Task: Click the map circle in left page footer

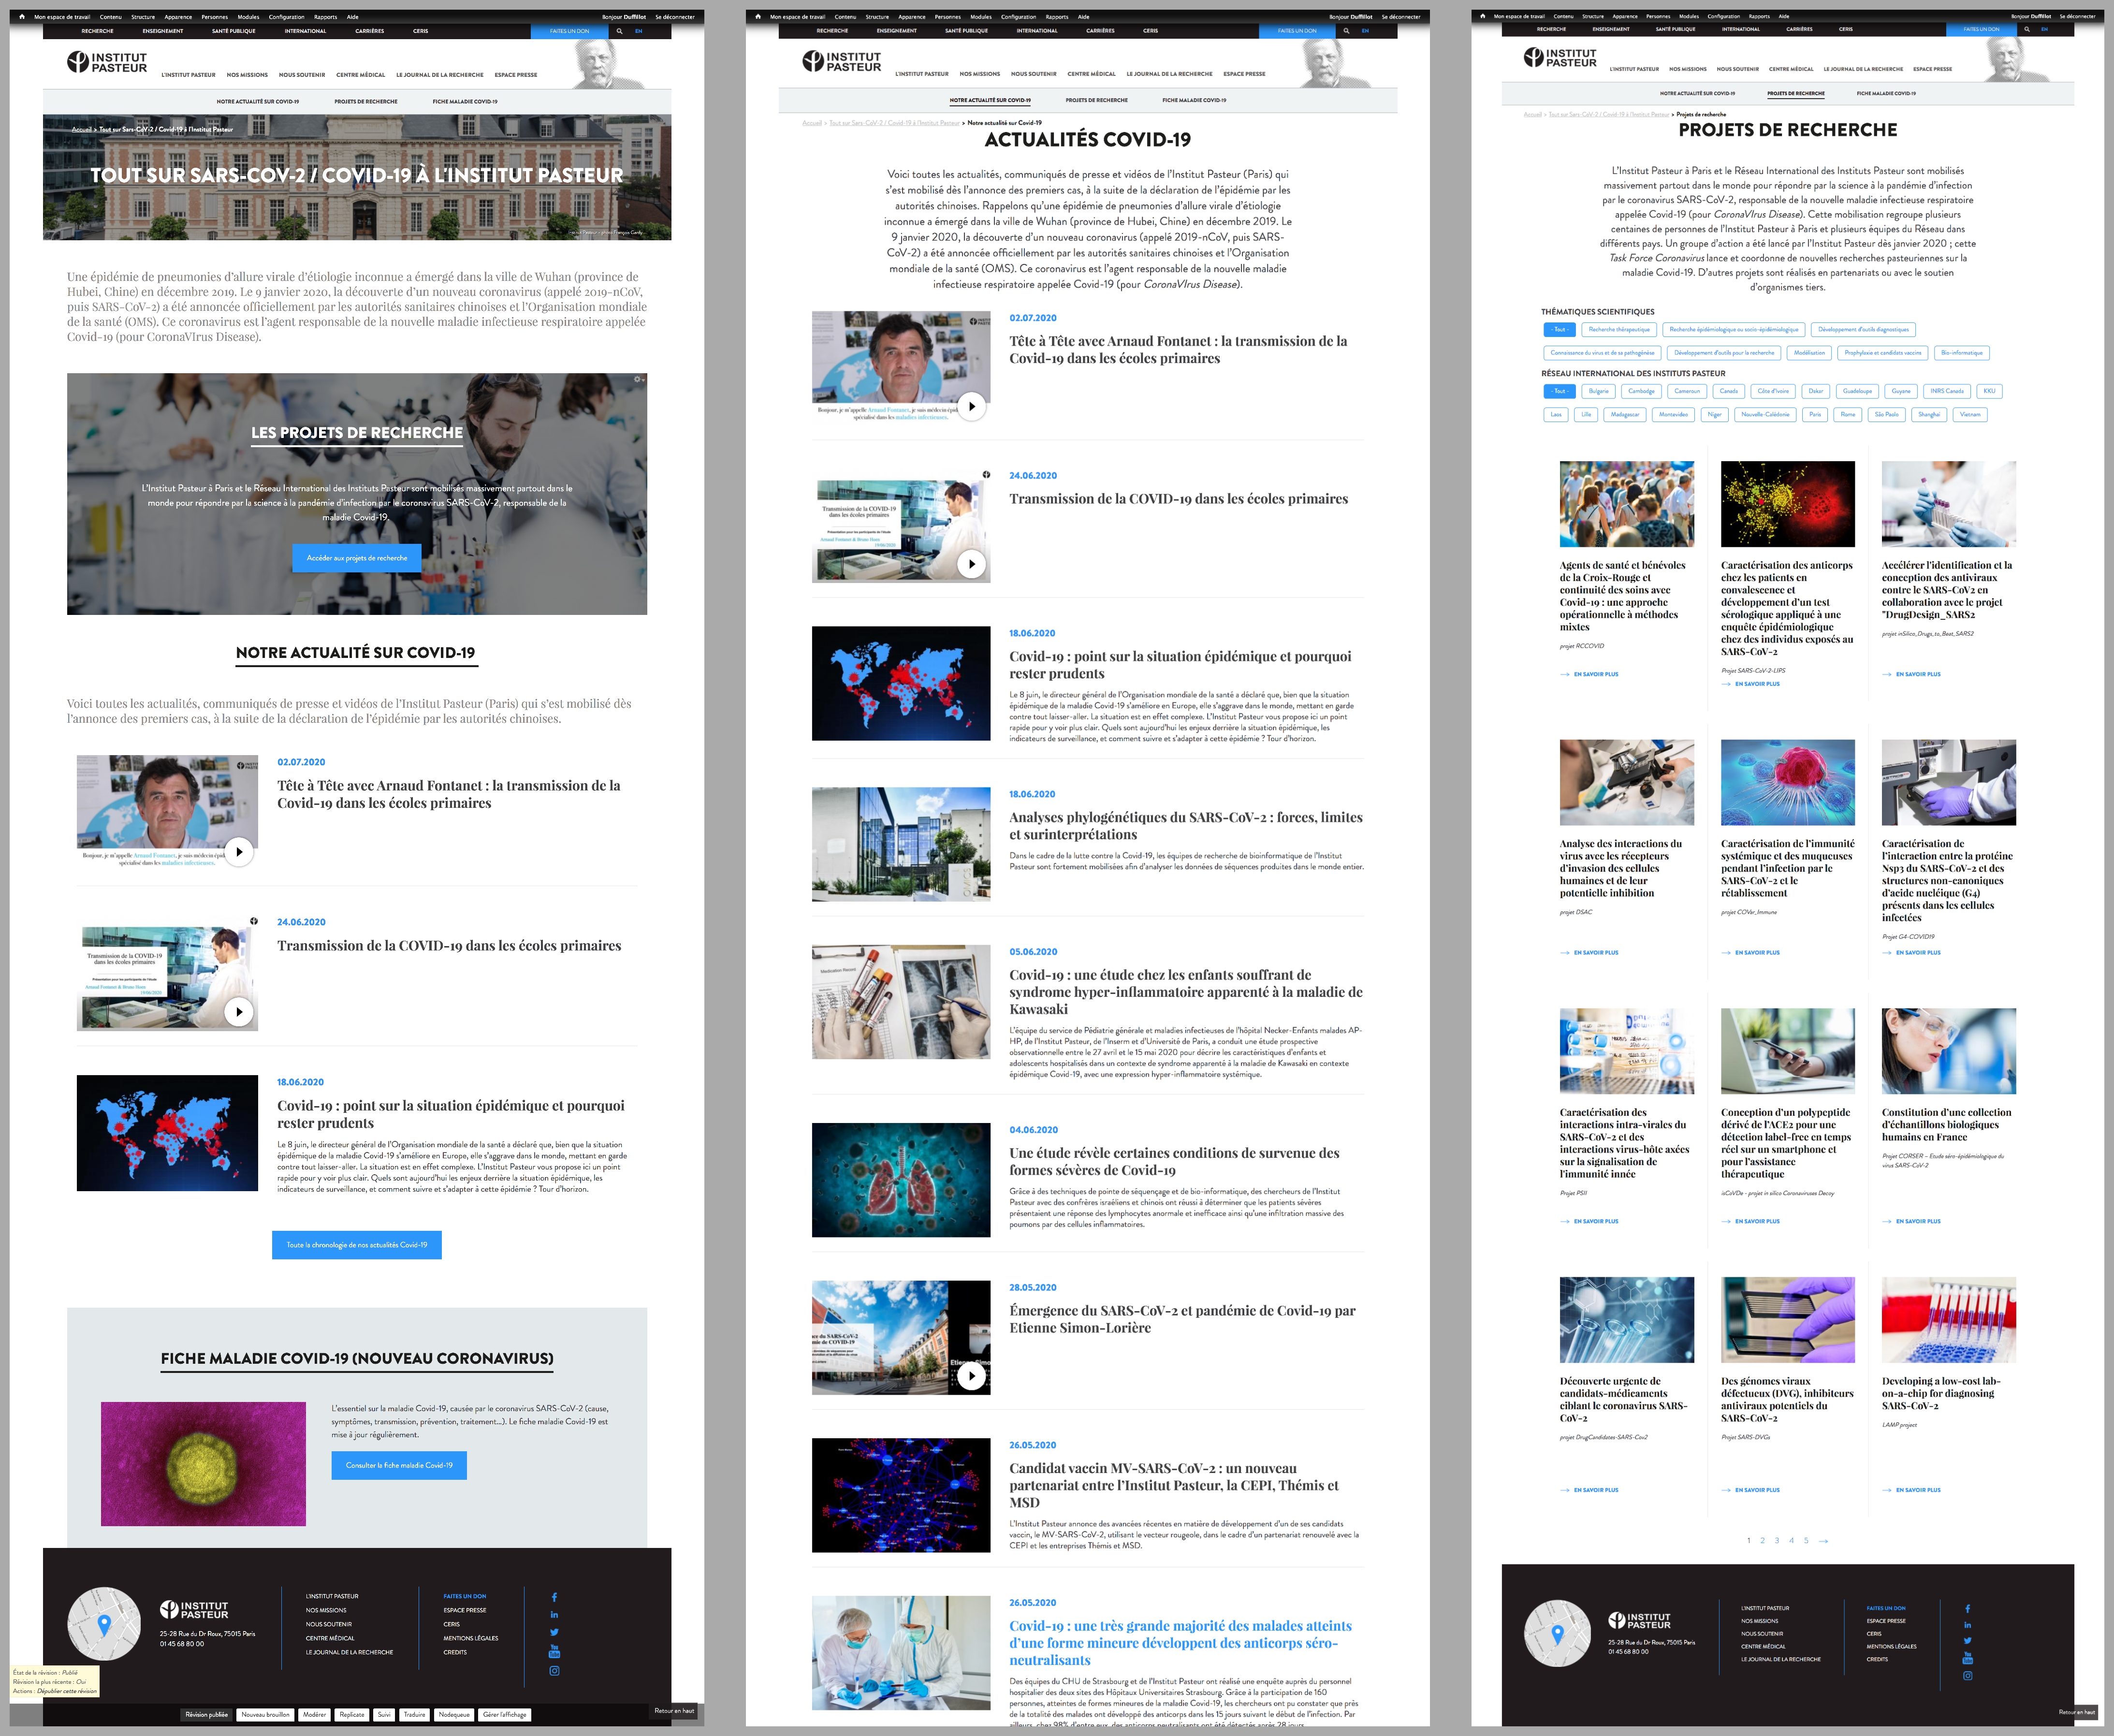Action: (104, 1624)
